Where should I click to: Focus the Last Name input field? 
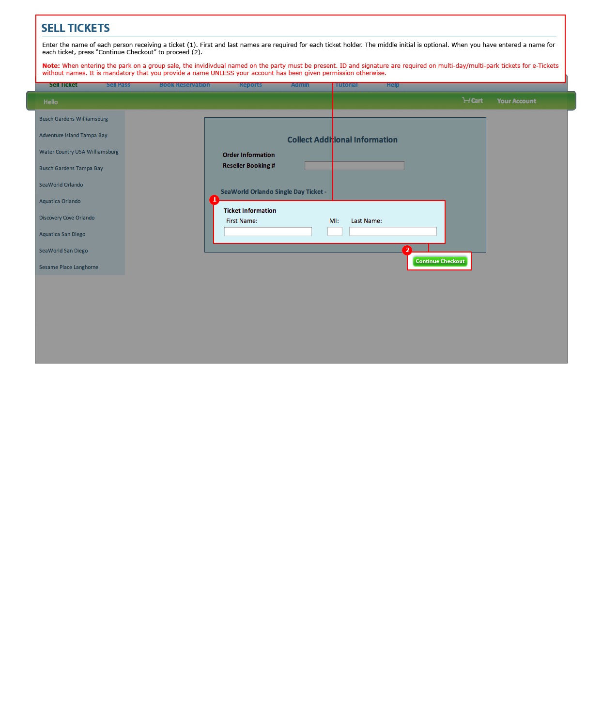393,232
